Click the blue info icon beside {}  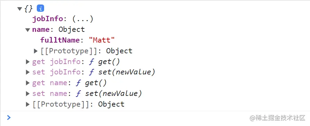pyautogui.click(x=40, y=8)
